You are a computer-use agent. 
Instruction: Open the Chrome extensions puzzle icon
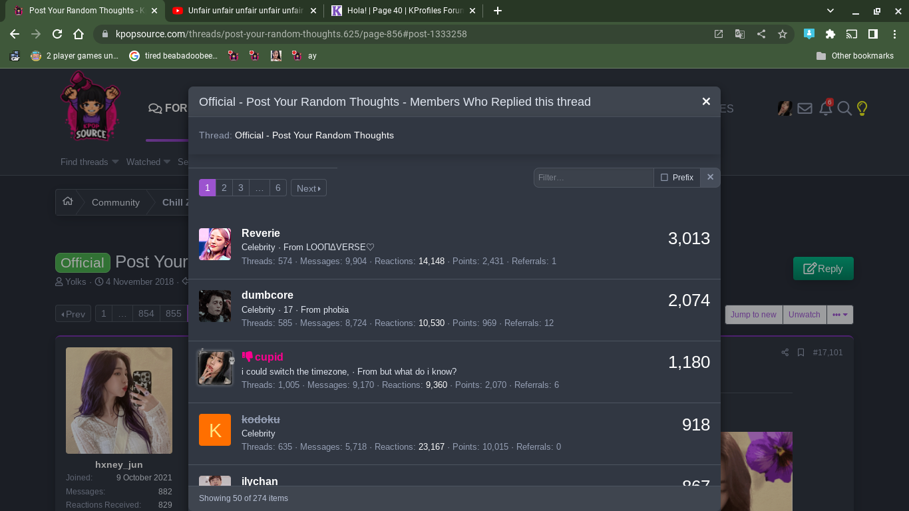[830, 34]
